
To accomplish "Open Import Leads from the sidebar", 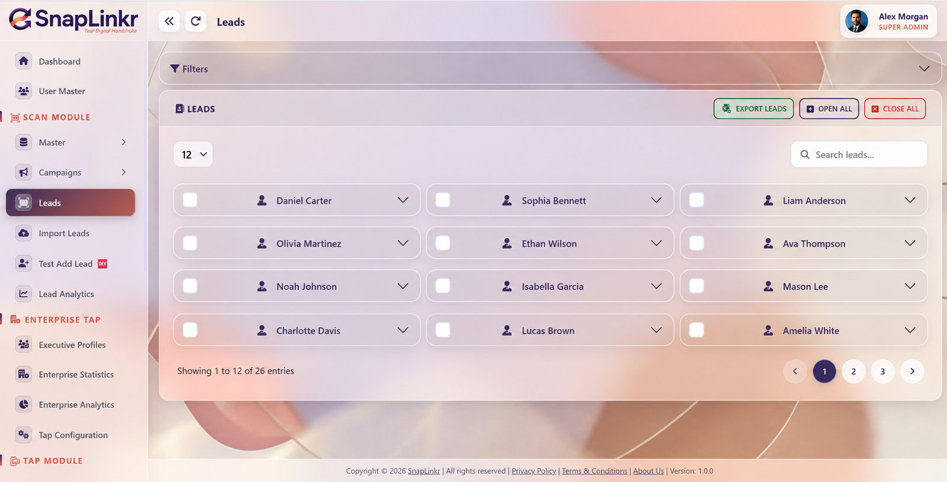I will [70, 233].
